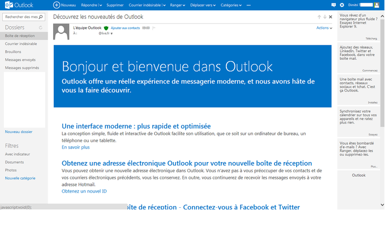Open the Catégories dropdown
Screen dimensions: 385x240
point(231,5)
